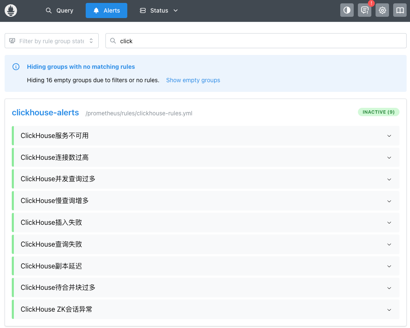Image resolution: width=410 pixels, height=328 pixels.
Task: Click the INACTIVE (9) badge
Action: (378, 112)
